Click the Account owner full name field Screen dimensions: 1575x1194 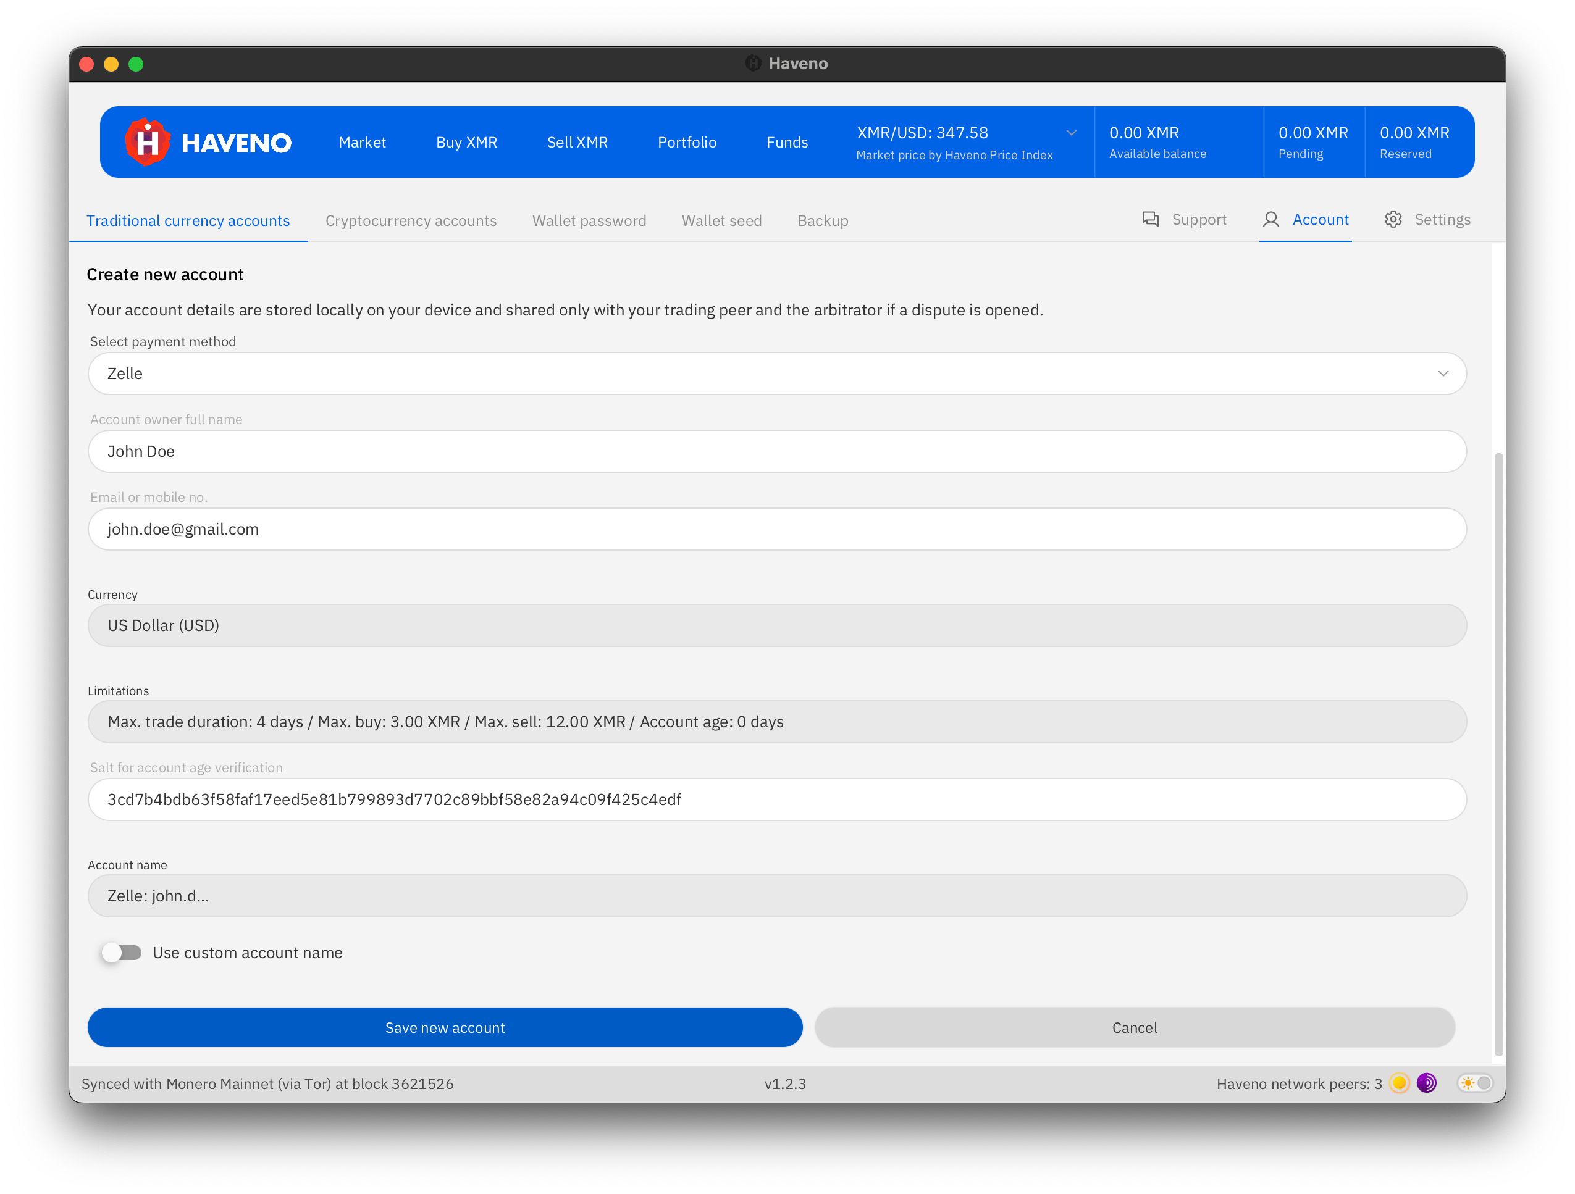pos(776,451)
